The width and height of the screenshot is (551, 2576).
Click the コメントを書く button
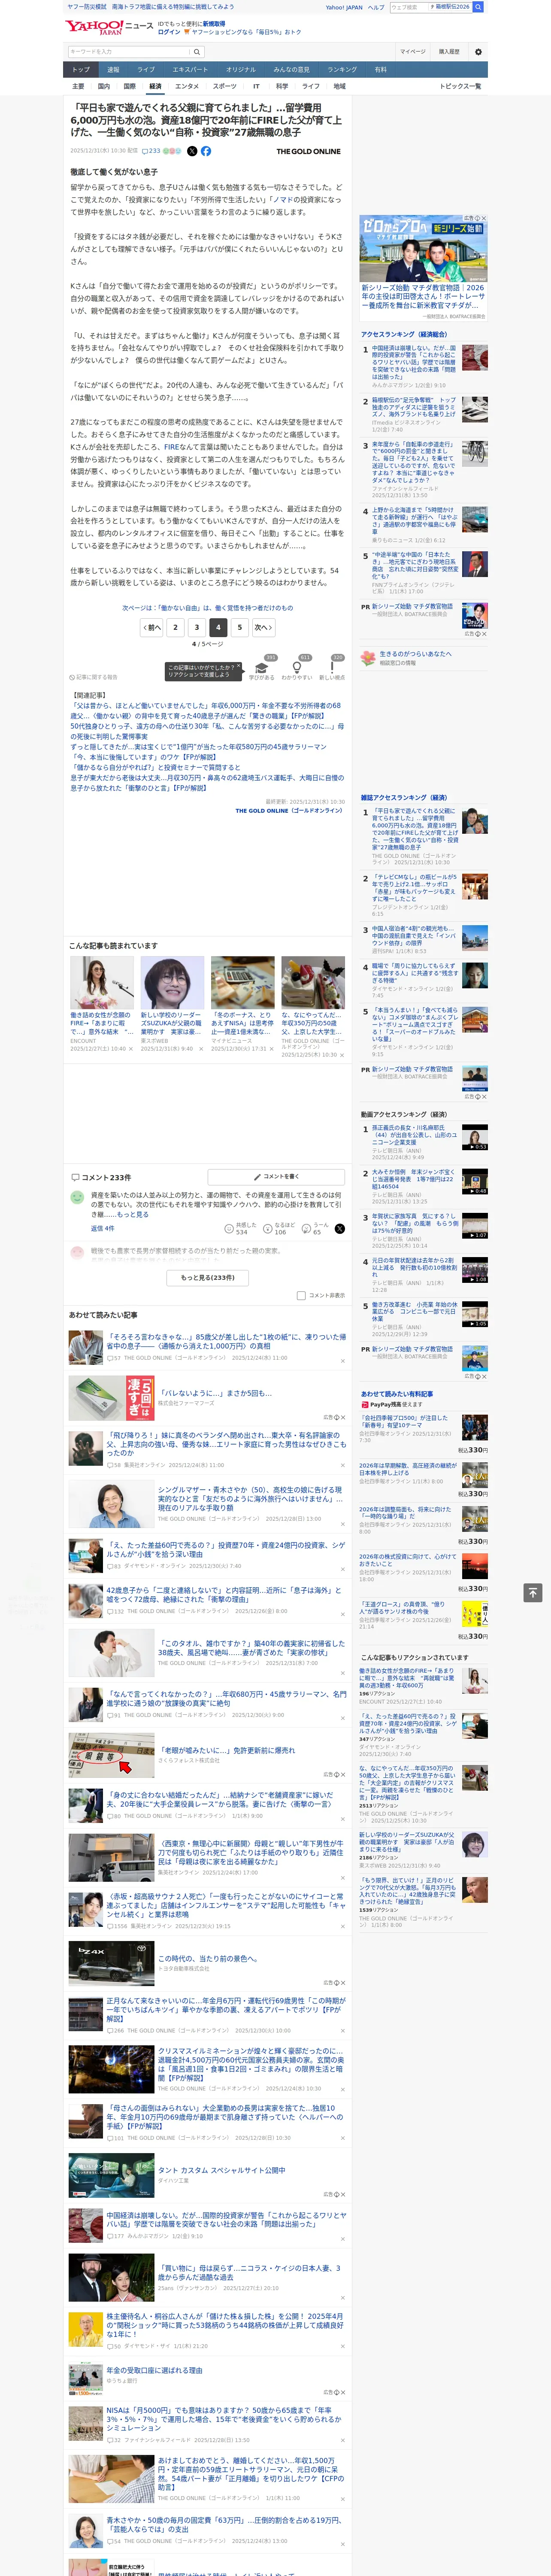click(x=276, y=1177)
